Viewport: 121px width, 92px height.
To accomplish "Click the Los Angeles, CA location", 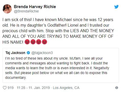I will point(66,88).
